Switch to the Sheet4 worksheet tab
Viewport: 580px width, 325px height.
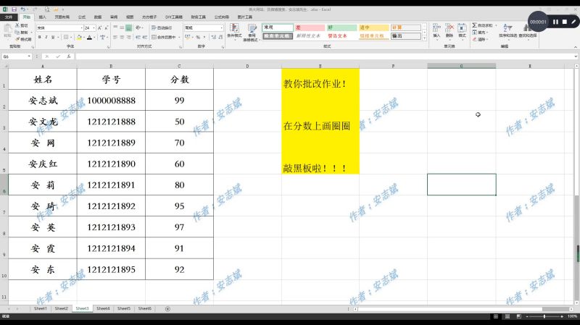pyautogui.click(x=103, y=308)
